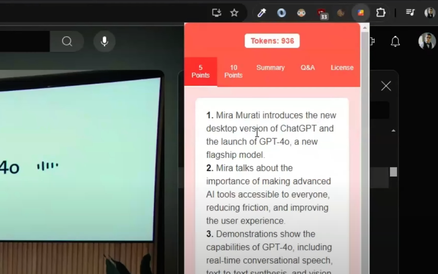Collapse the panel using small up triangle
Image resolution: width=438 pixels, height=274 pixels.
394,131
